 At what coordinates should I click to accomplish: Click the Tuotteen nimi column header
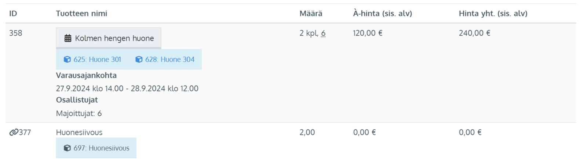(x=81, y=14)
